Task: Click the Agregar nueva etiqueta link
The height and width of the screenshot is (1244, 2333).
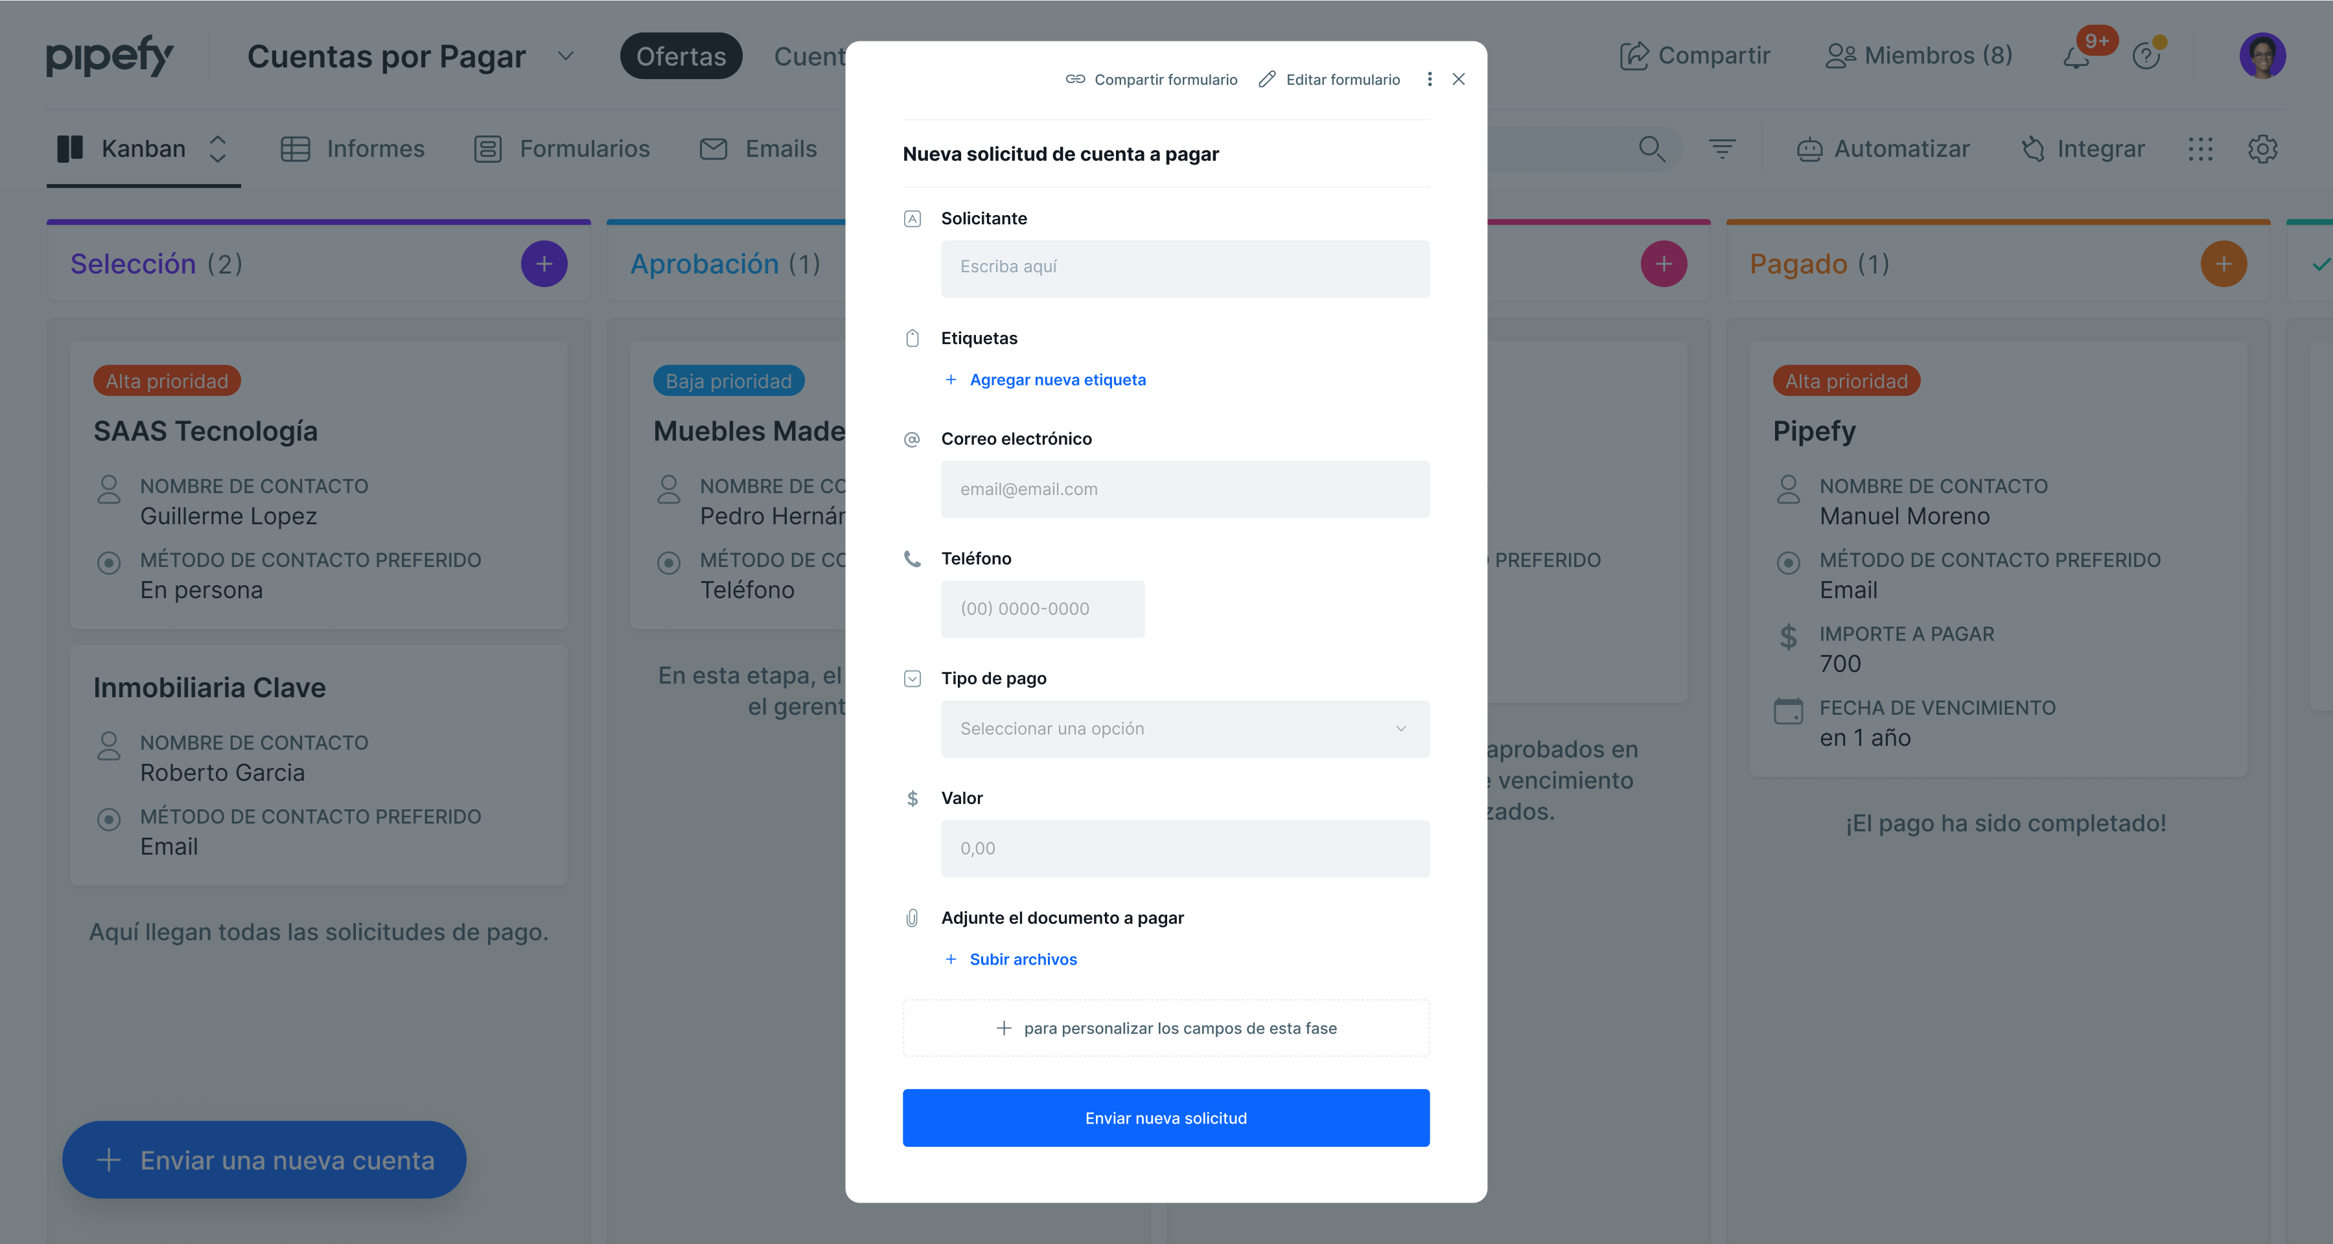Action: click(x=1056, y=380)
